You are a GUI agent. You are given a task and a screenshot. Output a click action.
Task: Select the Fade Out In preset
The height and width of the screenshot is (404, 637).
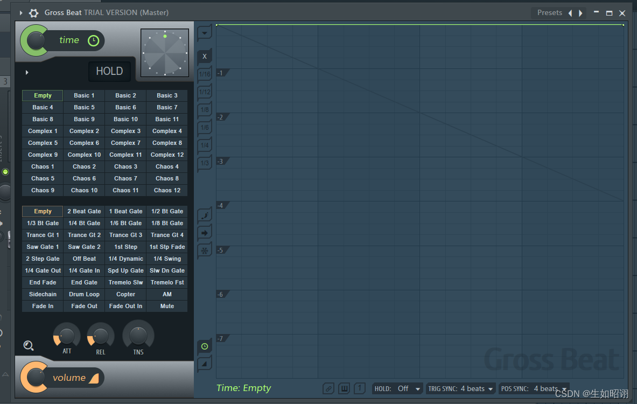[125, 306]
